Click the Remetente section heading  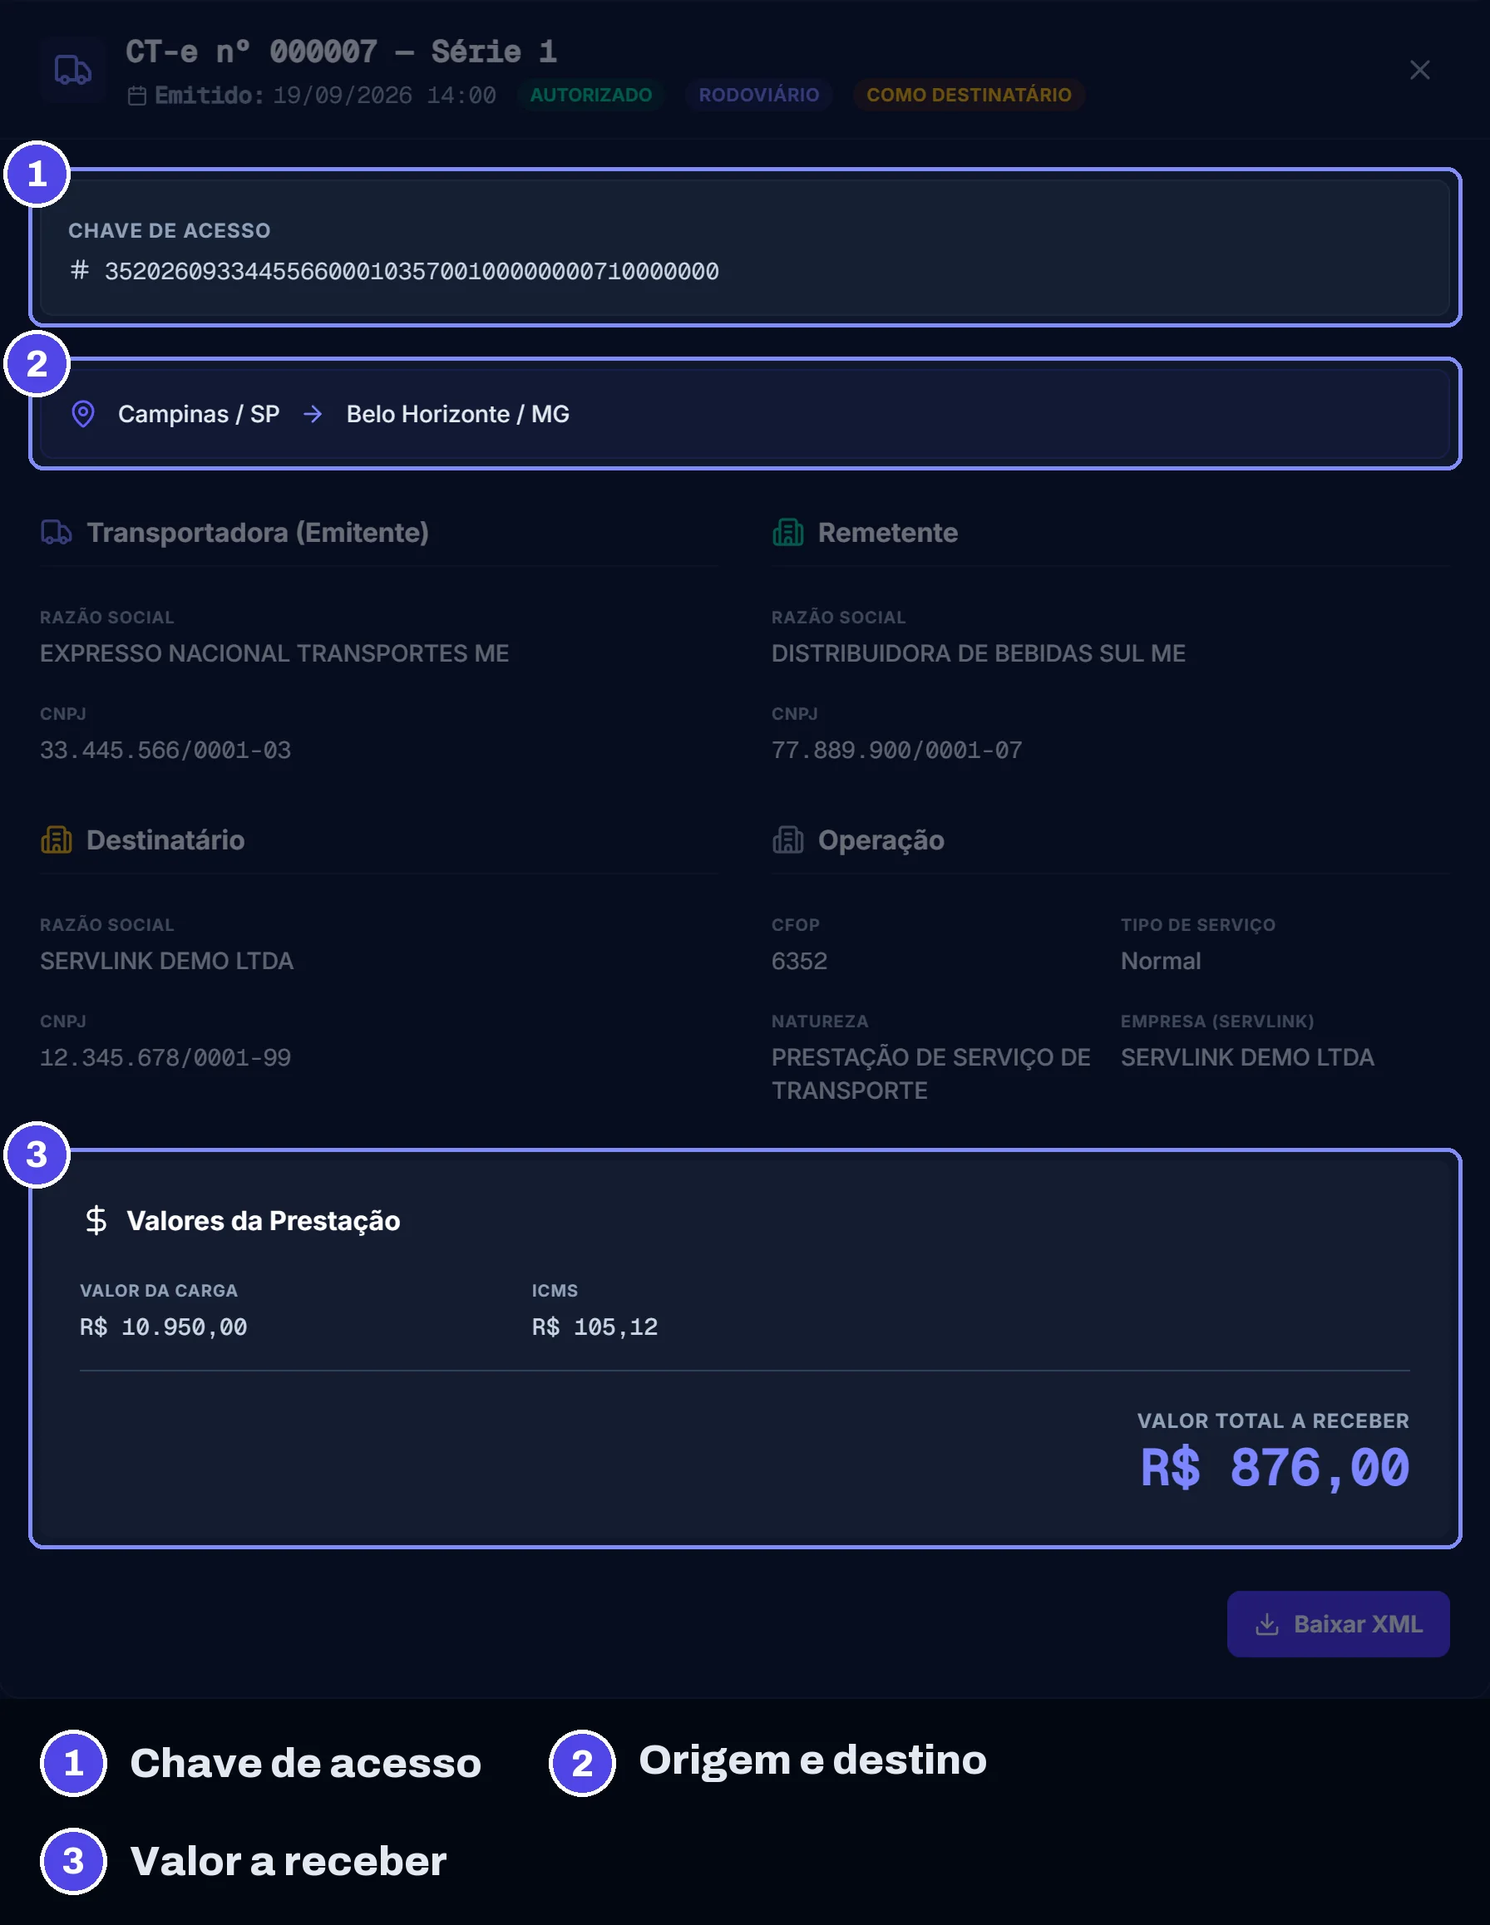888,533
